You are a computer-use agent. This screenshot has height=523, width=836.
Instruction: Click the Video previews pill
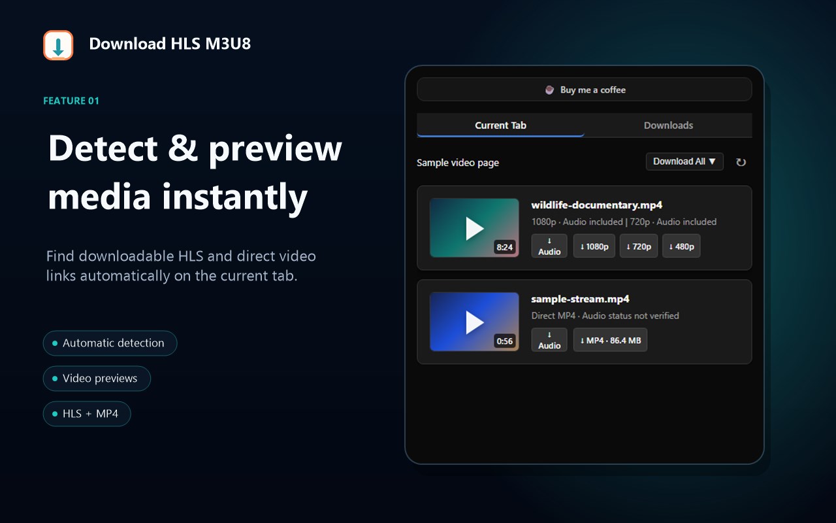coord(97,379)
